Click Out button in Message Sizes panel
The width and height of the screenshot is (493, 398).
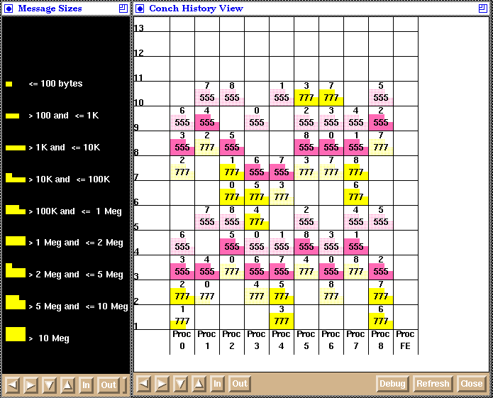pos(108,385)
